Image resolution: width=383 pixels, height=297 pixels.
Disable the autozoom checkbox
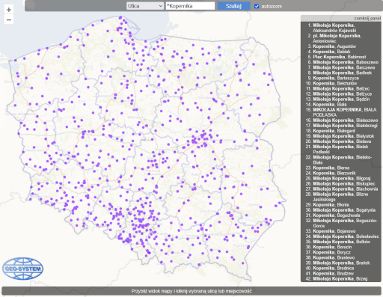tap(257, 6)
